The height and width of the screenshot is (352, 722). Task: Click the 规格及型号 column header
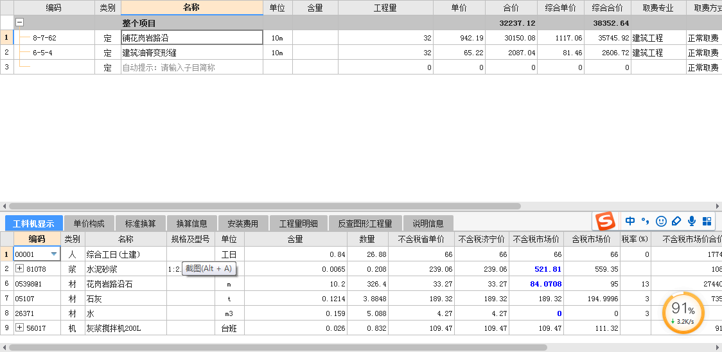191,239
